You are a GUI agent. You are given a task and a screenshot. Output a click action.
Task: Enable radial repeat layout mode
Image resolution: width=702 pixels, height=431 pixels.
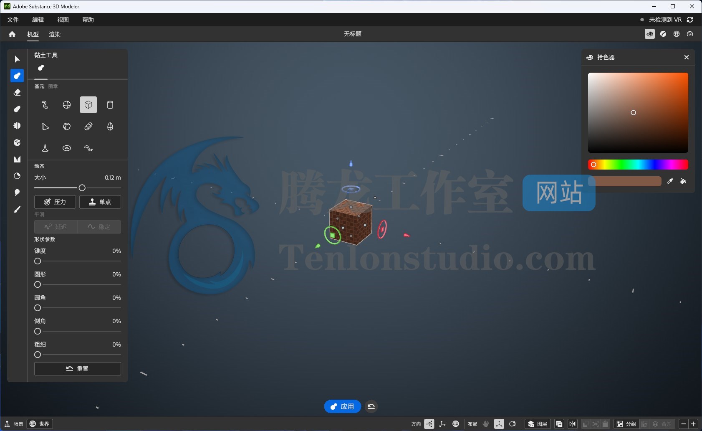tap(513, 424)
